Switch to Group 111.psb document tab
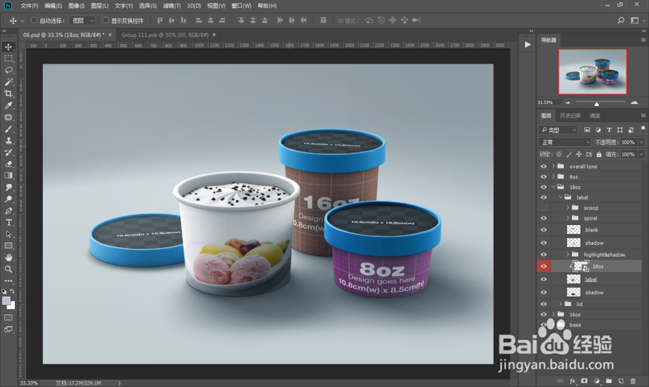The height and width of the screenshot is (387, 649). 165,35
